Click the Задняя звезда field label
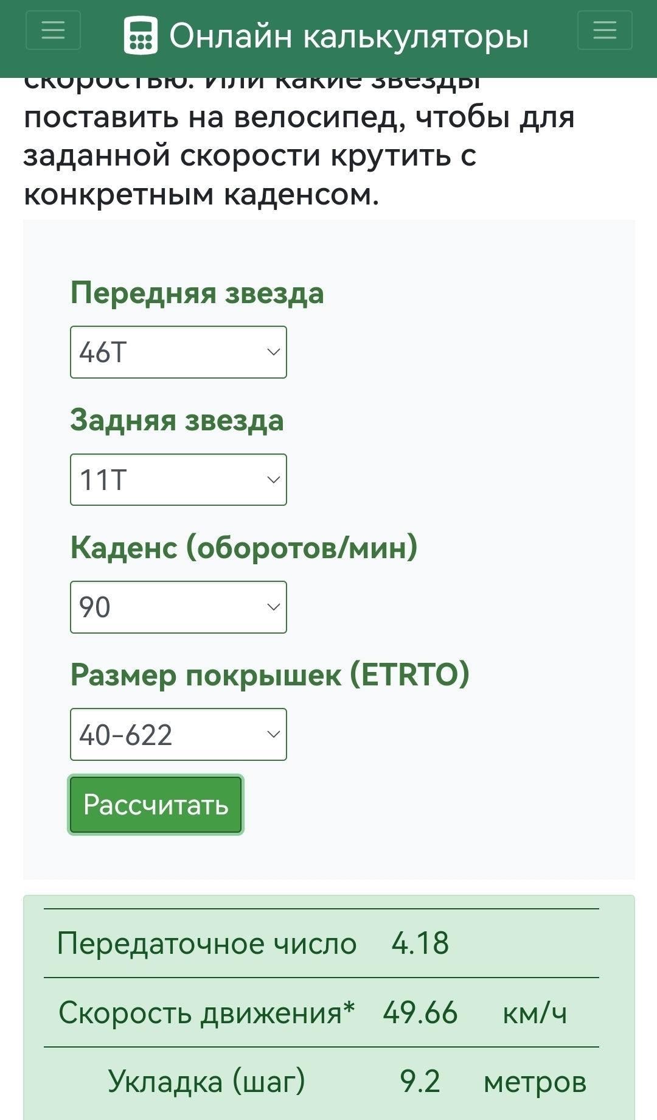The width and height of the screenshot is (657, 1120). pos(177,421)
